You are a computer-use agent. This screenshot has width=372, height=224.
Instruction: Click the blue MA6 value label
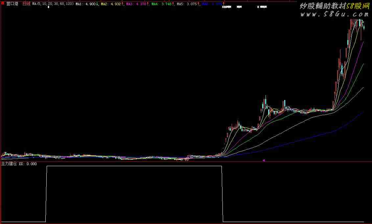(212, 4)
